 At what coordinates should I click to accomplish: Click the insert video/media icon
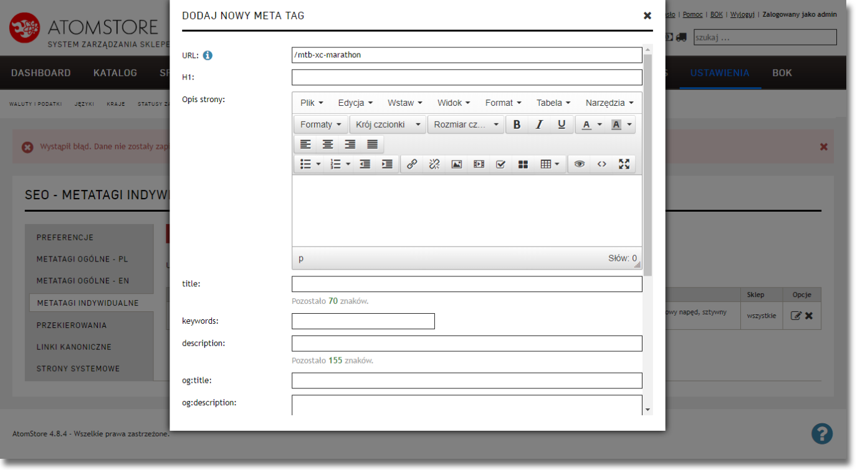(x=479, y=164)
